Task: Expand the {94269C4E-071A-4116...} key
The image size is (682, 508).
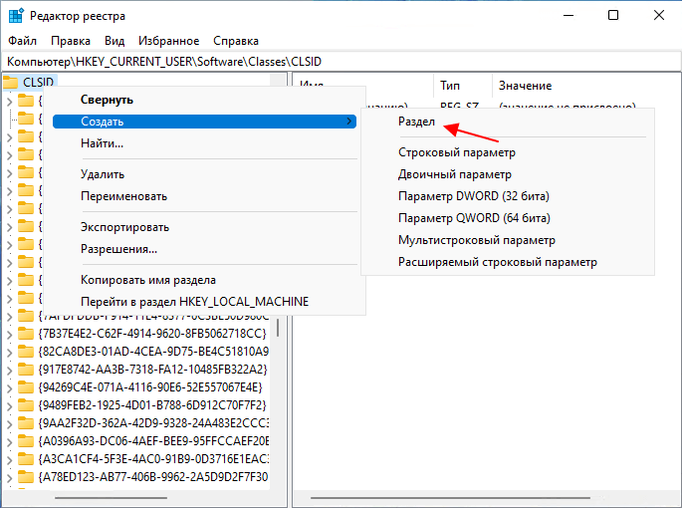Action: coord(9,388)
